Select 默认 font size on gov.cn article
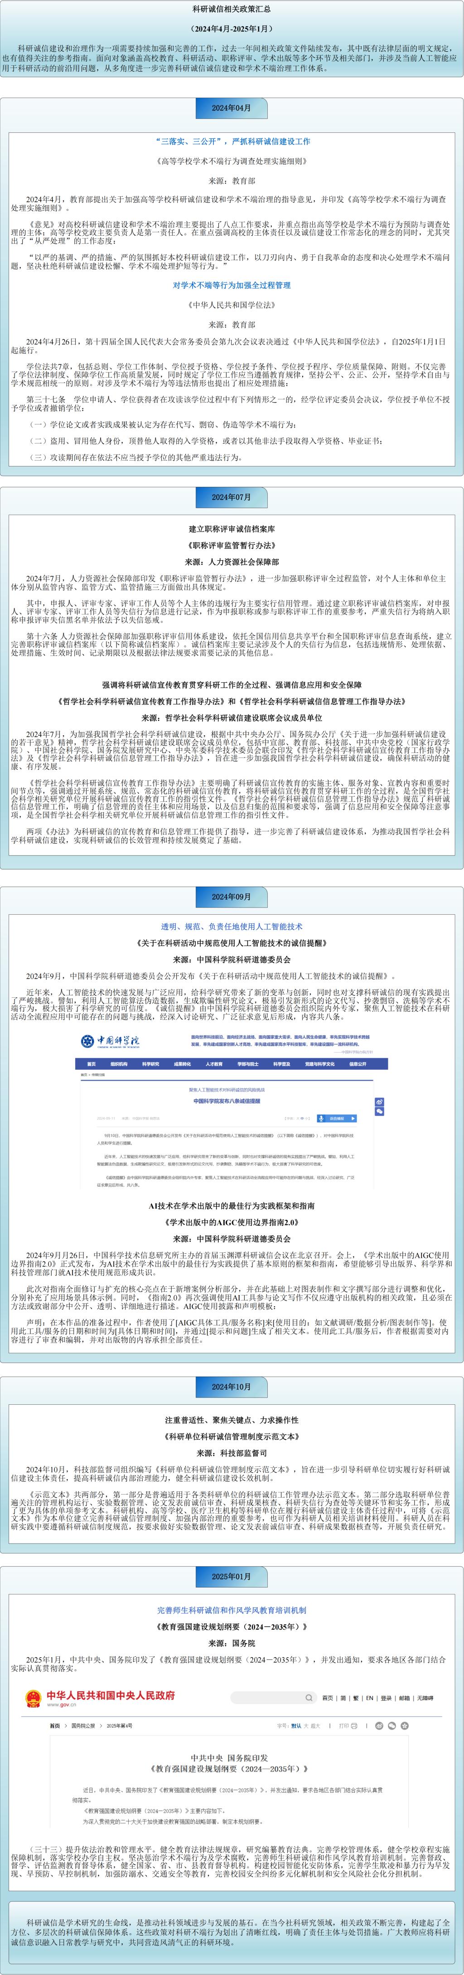 point(296,1726)
